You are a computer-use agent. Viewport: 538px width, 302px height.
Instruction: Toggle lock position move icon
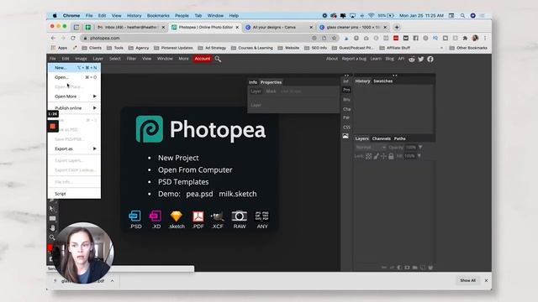coord(383,156)
